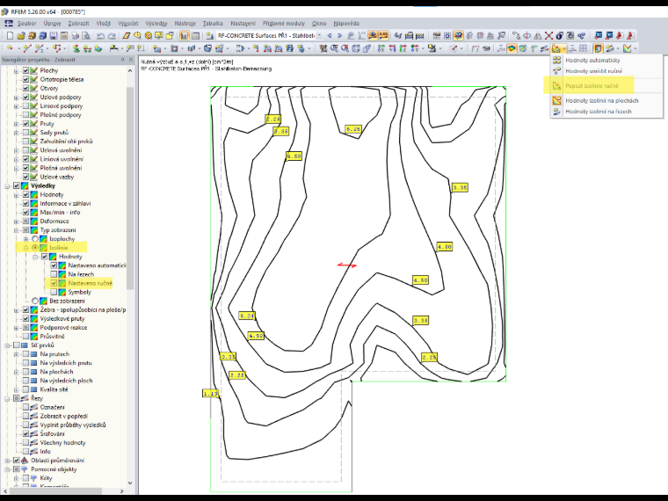Image resolution: width=668 pixels, height=501 pixels.
Task: Select the Izoplochy radio button
Action: (35, 239)
